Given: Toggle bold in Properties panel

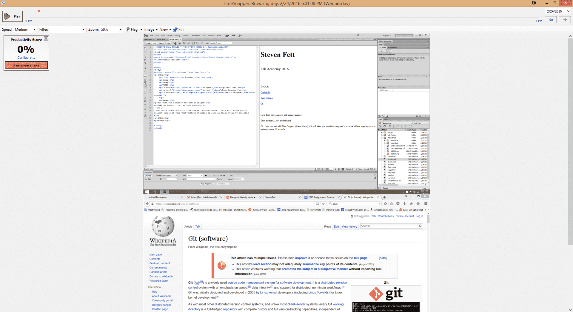Looking at the screenshot, I should [x=206, y=176].
